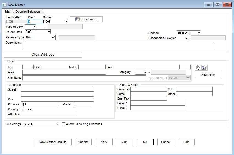
Task: Select the Main tab
Action: [9, 12]
